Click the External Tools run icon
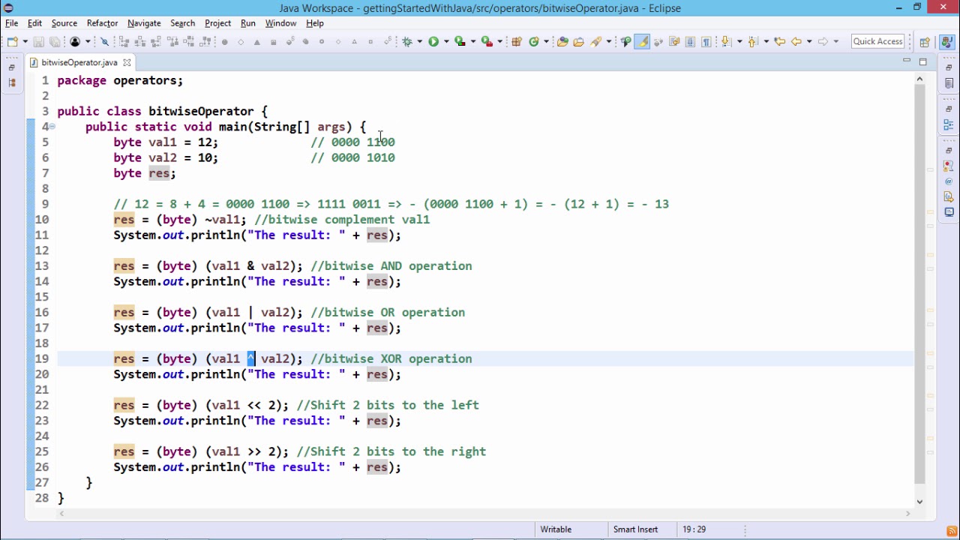 coord(487,41)
